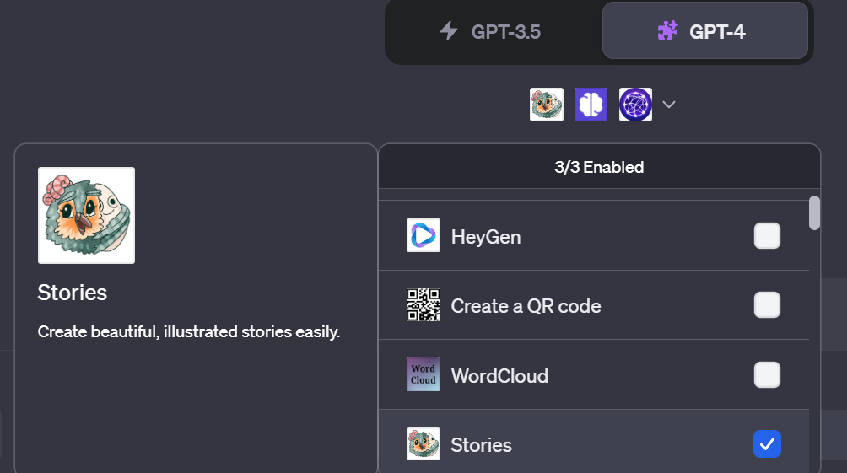847x473 pixels.
Task: Uncheck the Stories plugin checkbox
Action: (x=767, y=443)
